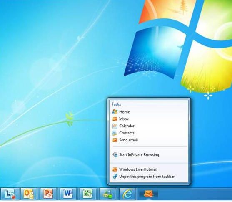
Task: Unpin this program from taskbar
Action: (149, 177)
